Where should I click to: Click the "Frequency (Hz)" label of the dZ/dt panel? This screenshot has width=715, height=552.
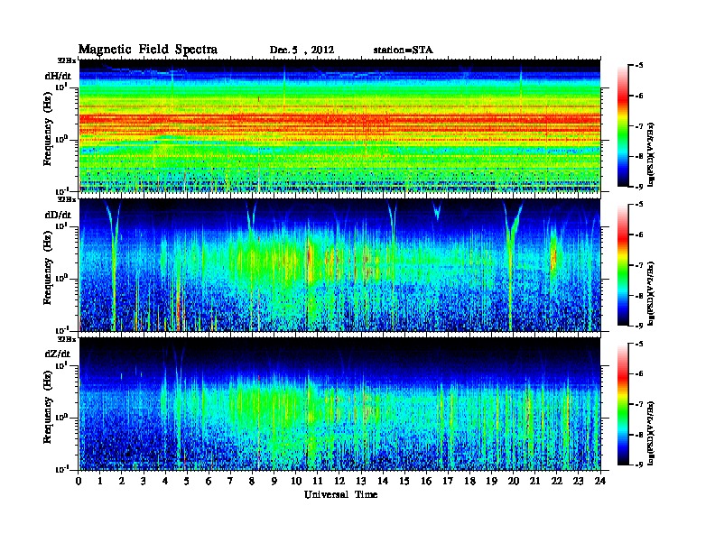coord(48,407)
